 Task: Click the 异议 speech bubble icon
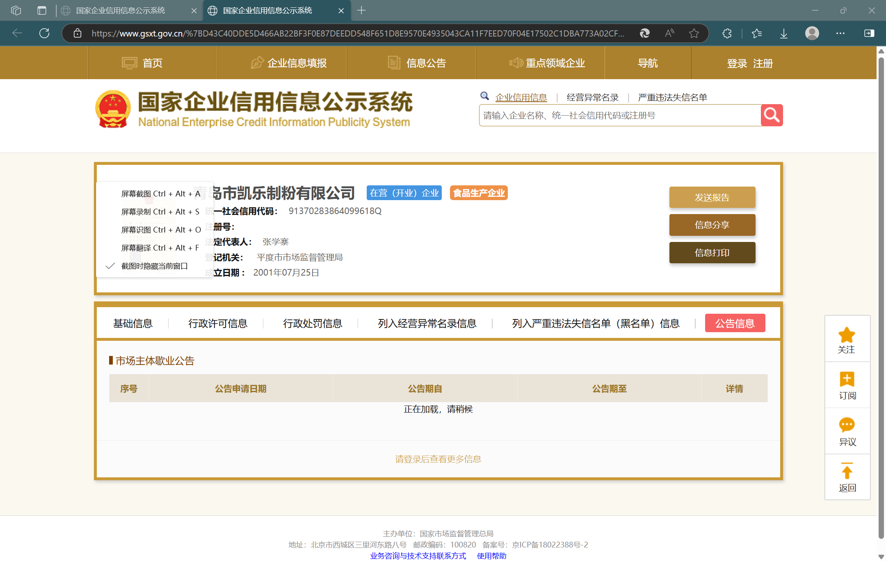coord(847,425)
